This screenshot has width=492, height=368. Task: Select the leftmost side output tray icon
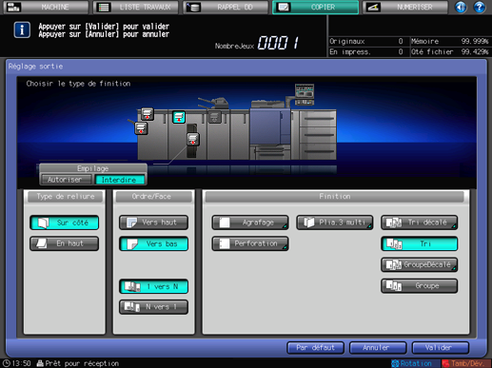(141, 128)
